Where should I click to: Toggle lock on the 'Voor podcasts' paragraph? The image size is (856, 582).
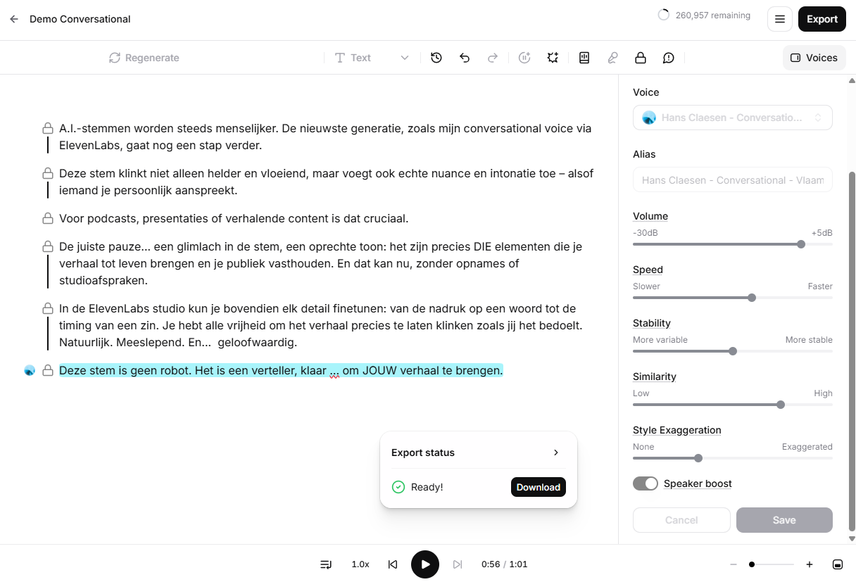tap(48, 219)
